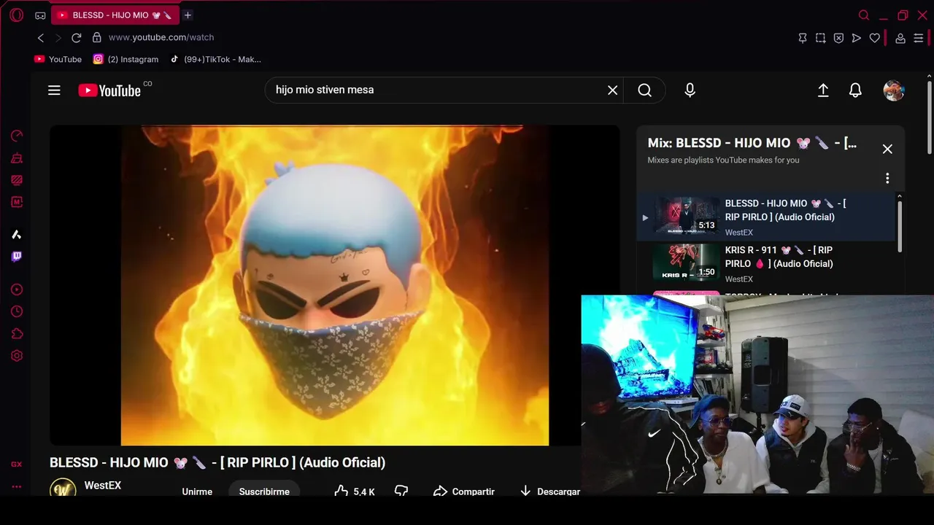Add page to bookmarks with heart icon
Viewport: 934px width, 525px height.
875,38
